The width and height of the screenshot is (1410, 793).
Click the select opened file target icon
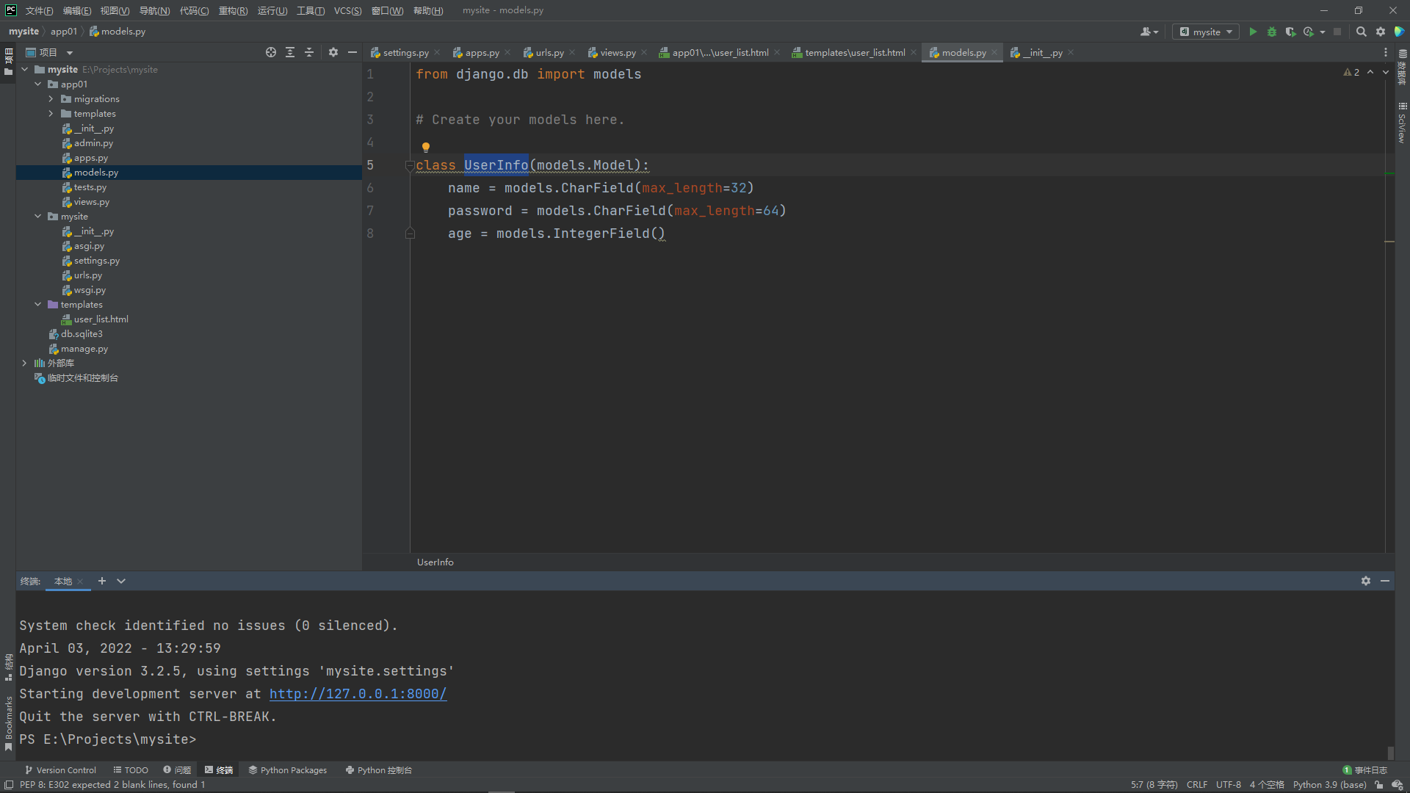(x=271, y=52)
